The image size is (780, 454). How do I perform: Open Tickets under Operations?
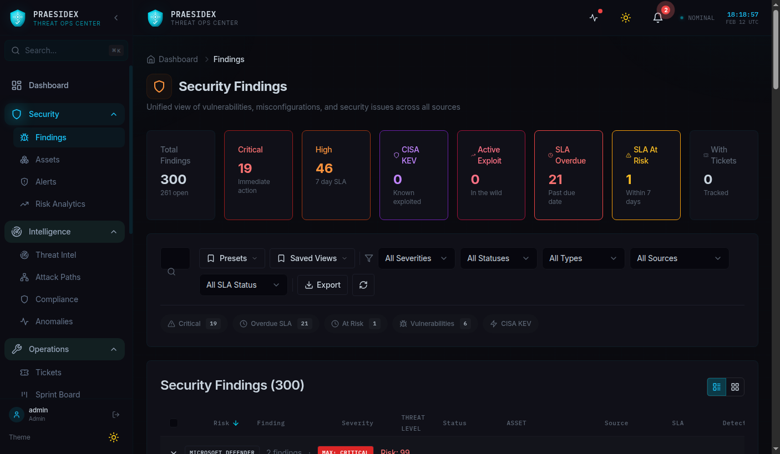coord(49,372)
